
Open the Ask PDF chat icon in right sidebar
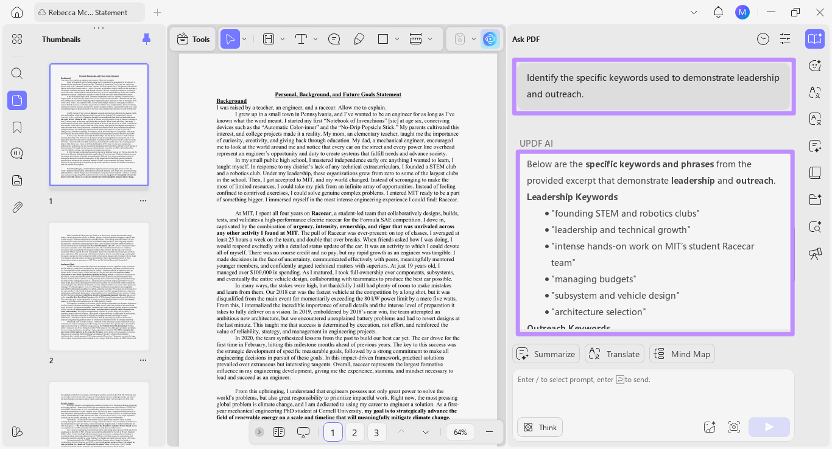tap(815, 39)
